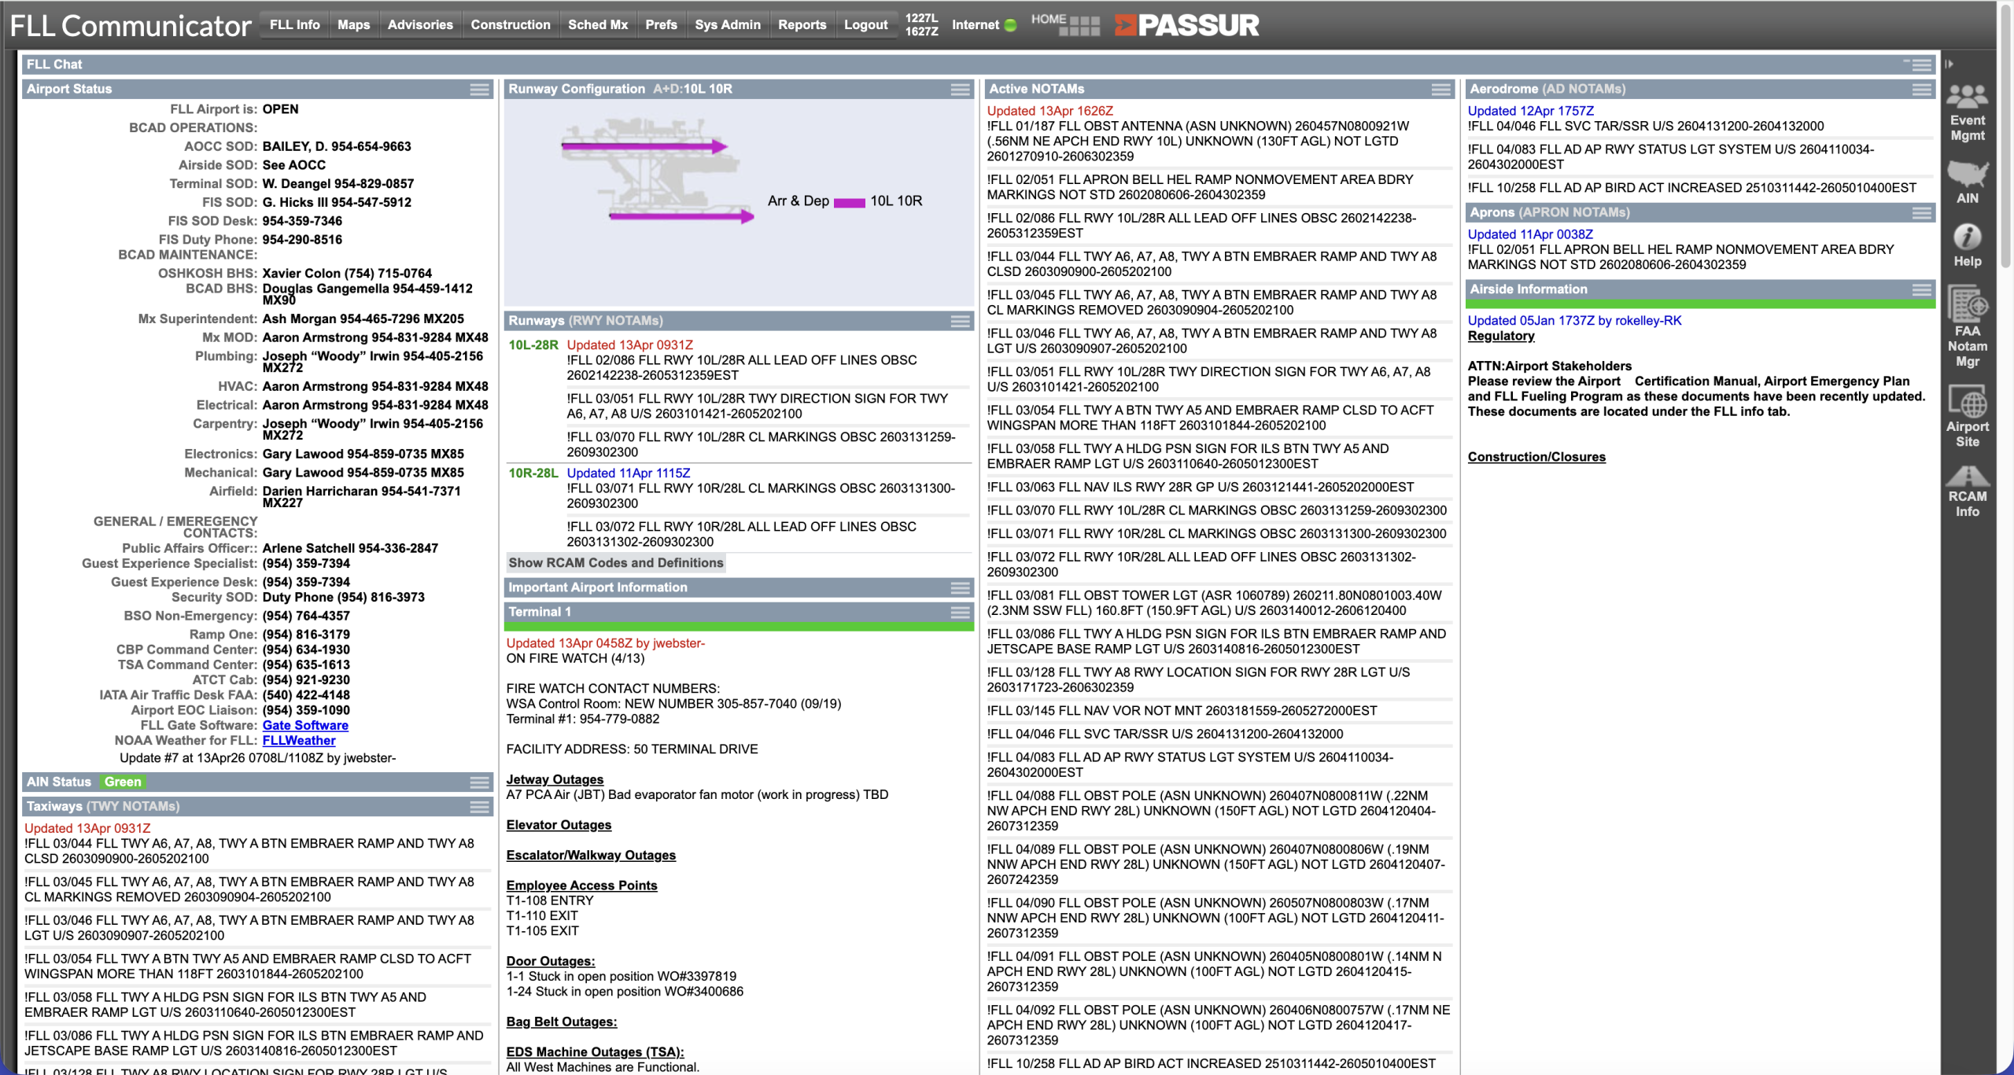Click the HOME grid icon

click(x=1079, y=26)
